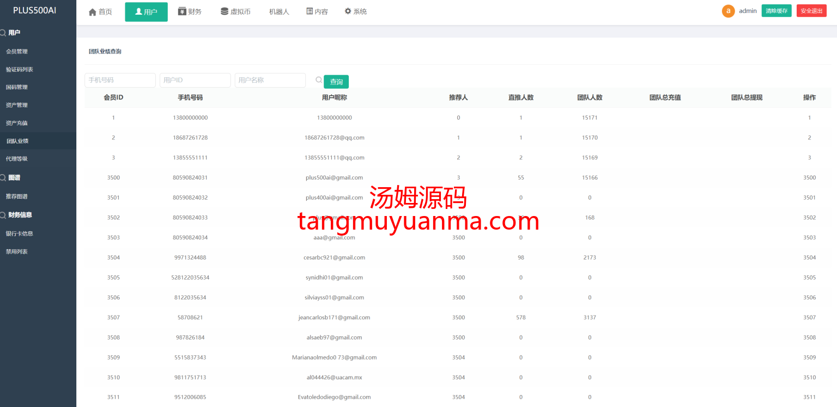Click the 清除缓存 button
The width and height of the screenshot is (837, 407).
click(x=776, y=11)
